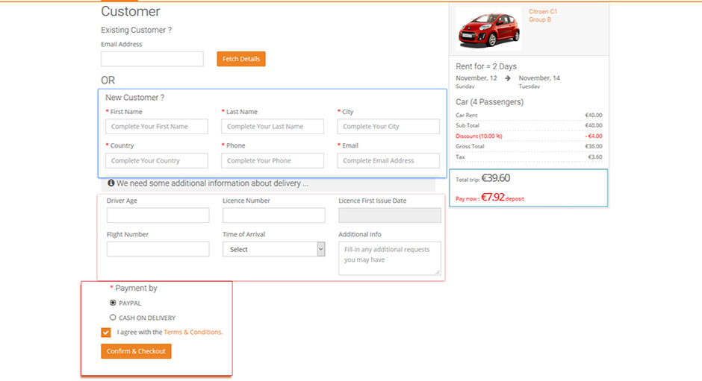Focus the First Name input field
702x381 pixels.
(157, 127)
